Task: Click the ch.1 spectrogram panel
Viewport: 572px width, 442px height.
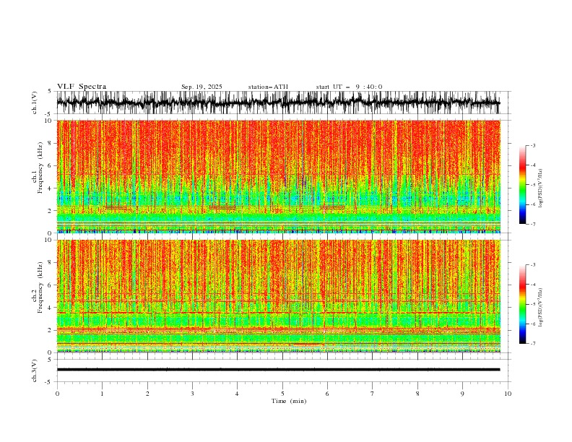Action: point(279,176)
